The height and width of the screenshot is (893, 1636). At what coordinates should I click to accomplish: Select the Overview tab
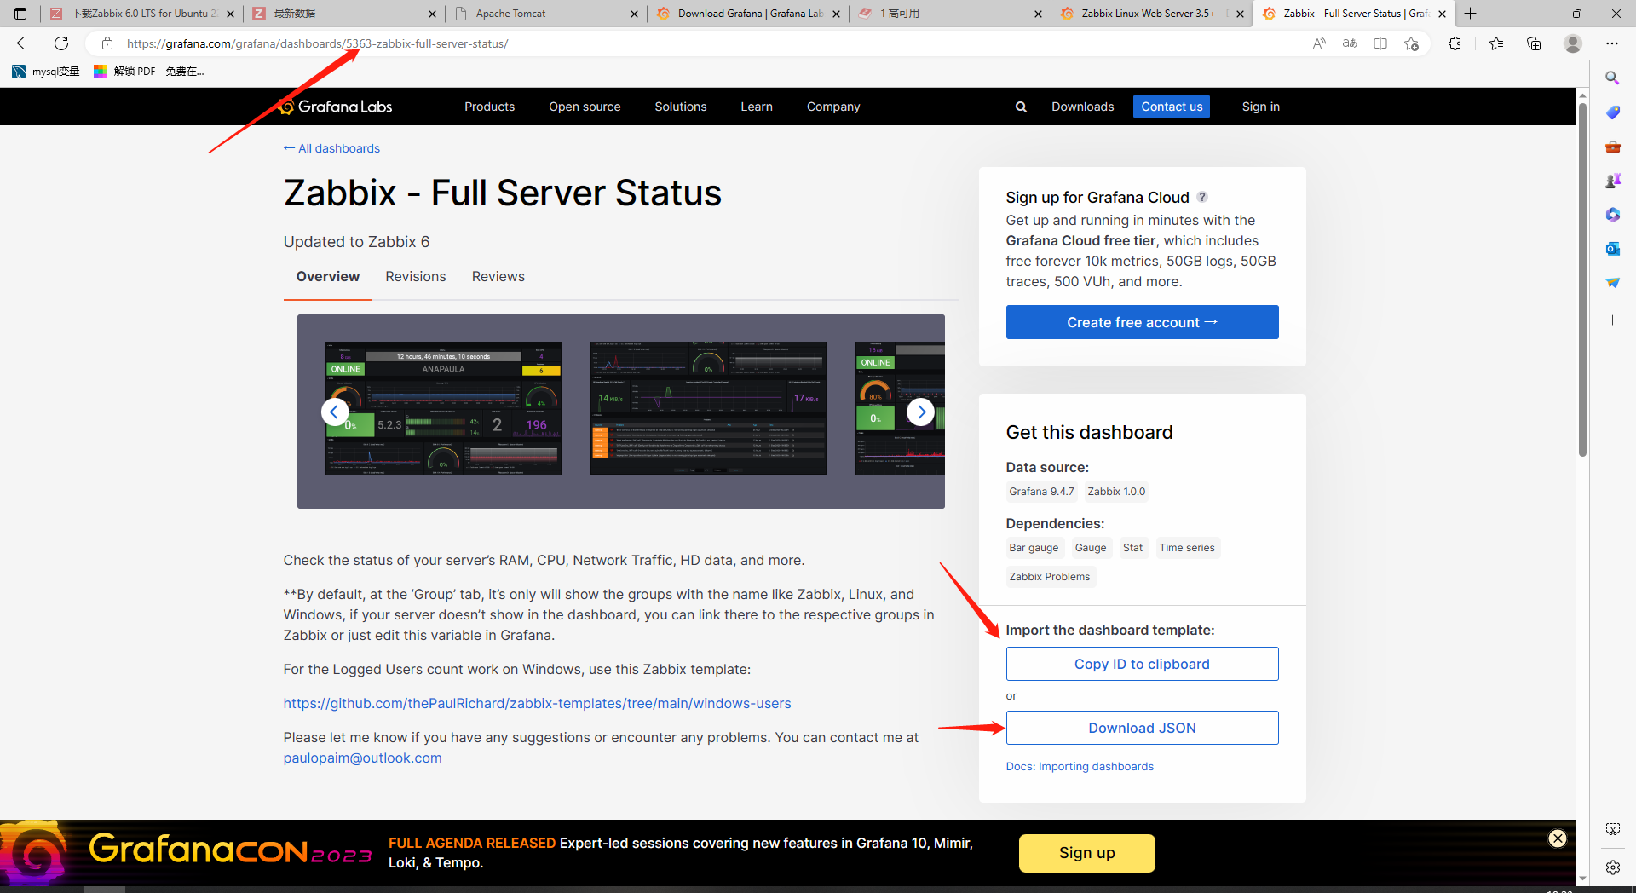(328, 277)
